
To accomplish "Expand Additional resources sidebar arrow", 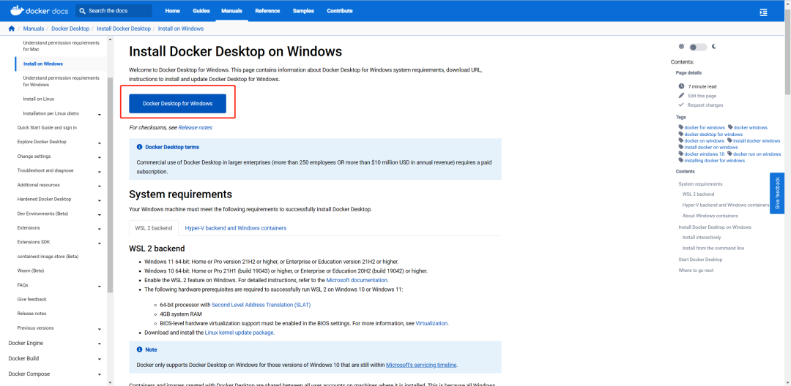I will 100,186.
